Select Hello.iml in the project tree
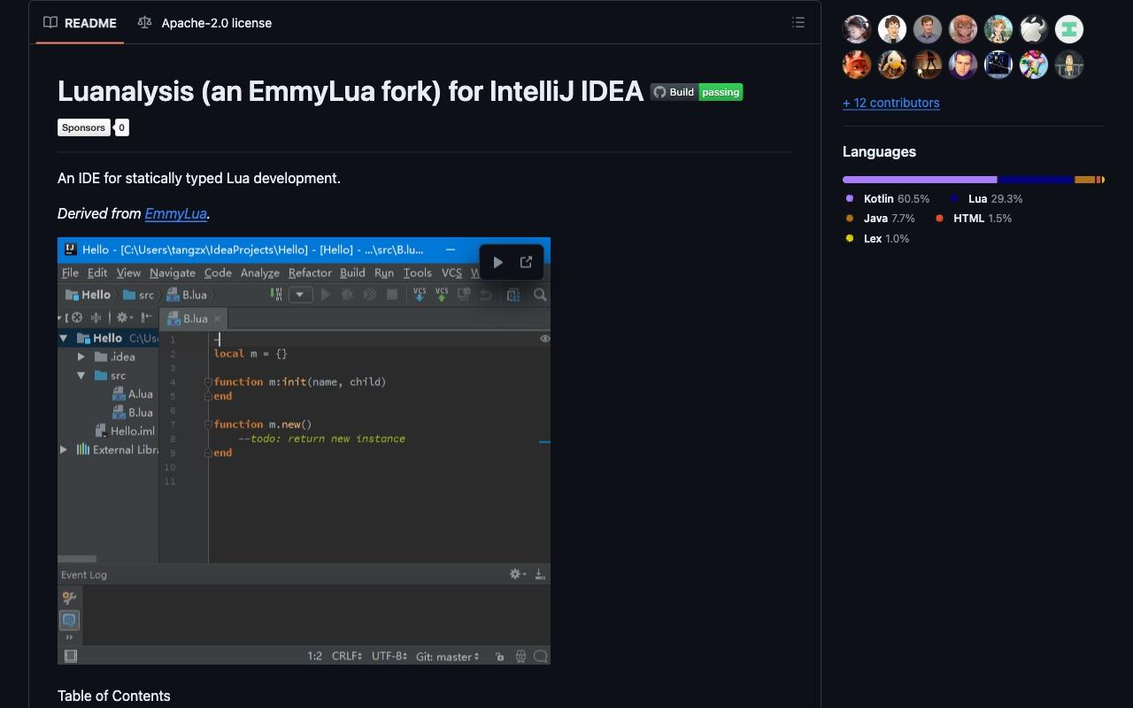Viewport: 1133px width, 708px height. [x=126, y=431]
